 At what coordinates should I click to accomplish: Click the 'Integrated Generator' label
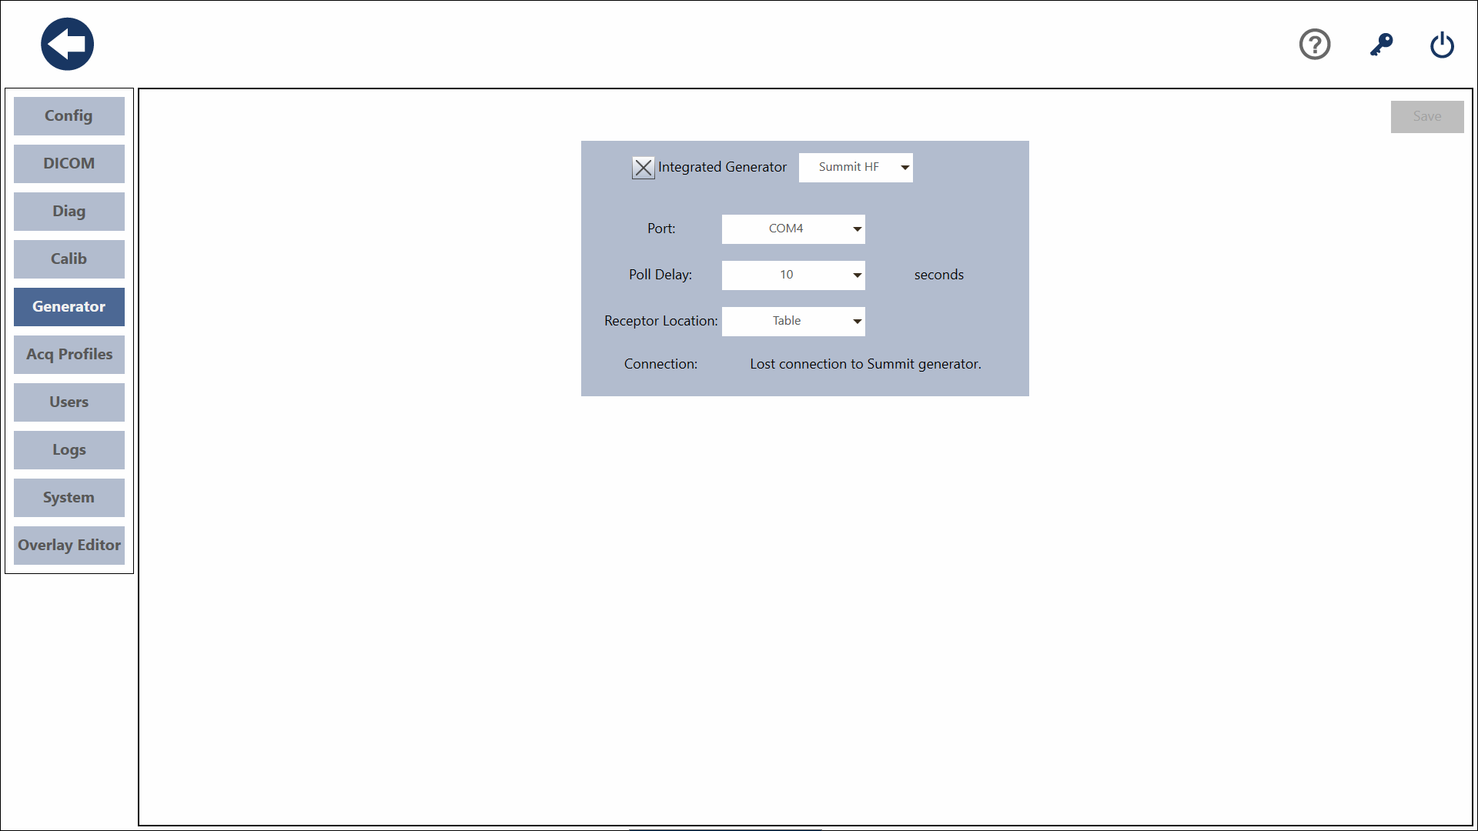(x=723, y=167)
